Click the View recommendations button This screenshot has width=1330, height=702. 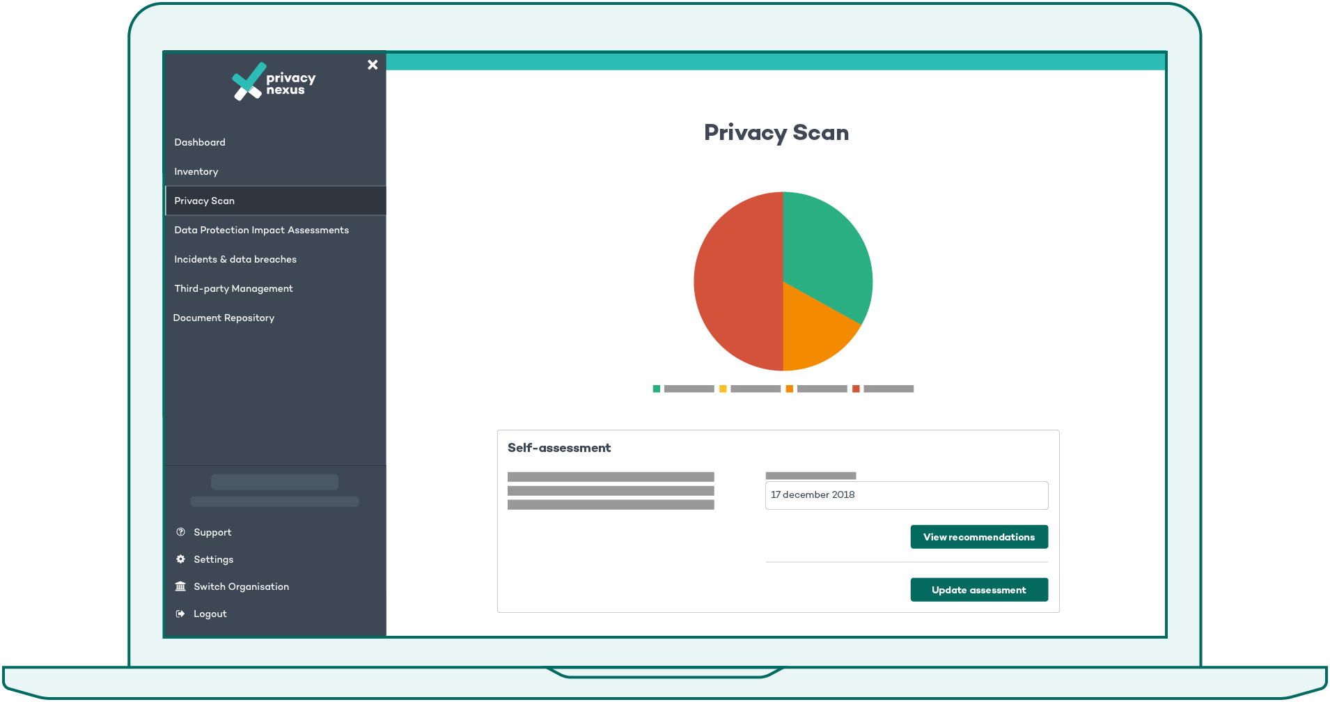(979, 537)
